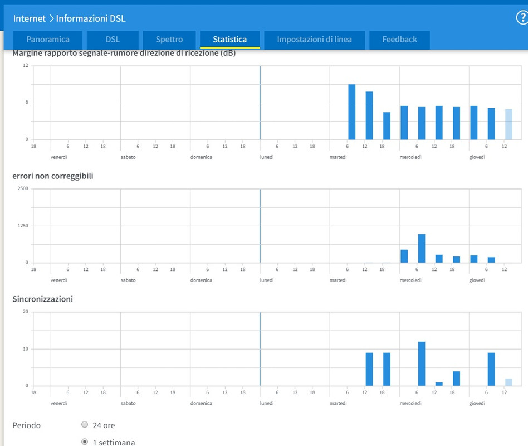This screenshot has width=528, height=446.
Task: Click the Internet breadcrumb link
Action: pyautogui.click(x=30, y=18)
